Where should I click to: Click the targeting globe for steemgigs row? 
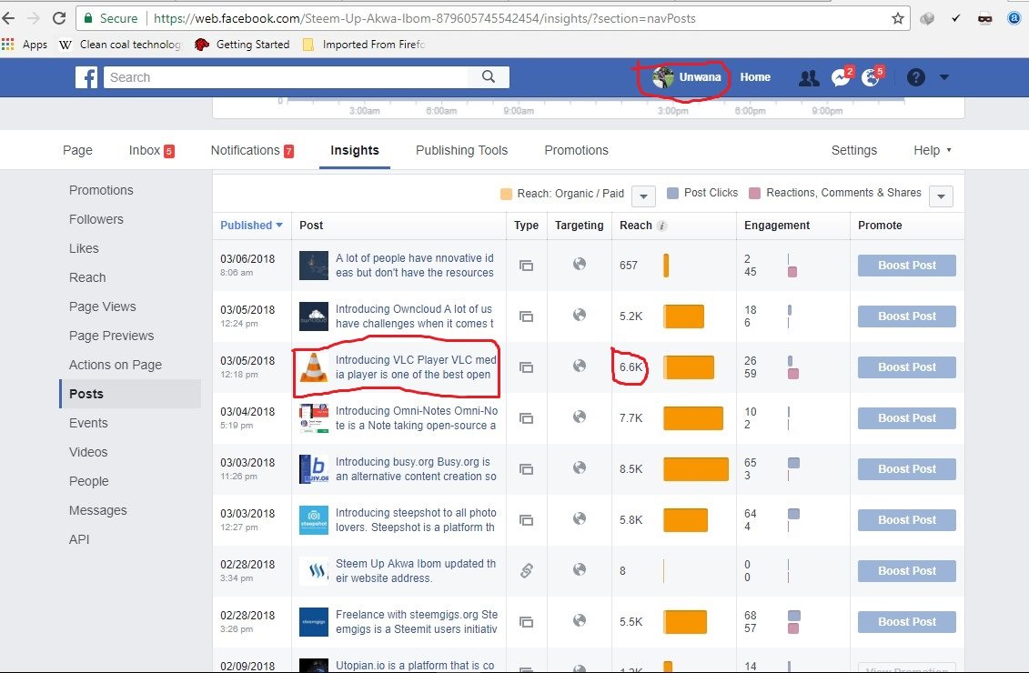point(579,620)
